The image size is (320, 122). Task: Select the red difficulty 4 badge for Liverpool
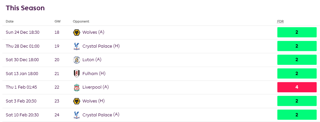(x=297, y=87)
